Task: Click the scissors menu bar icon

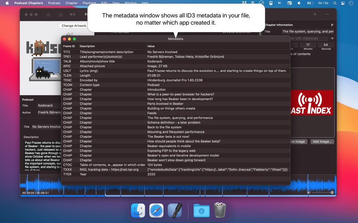Action: pos(280,3)
